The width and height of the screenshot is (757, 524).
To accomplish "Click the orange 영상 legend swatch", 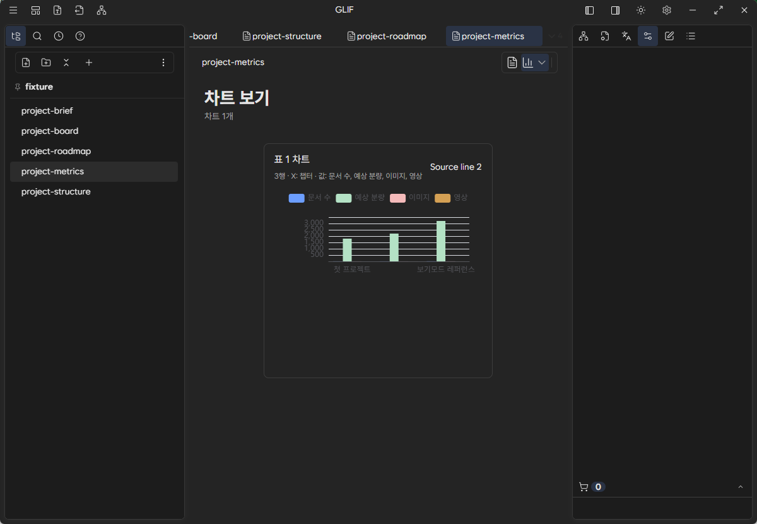I will (x=442, y=198).
